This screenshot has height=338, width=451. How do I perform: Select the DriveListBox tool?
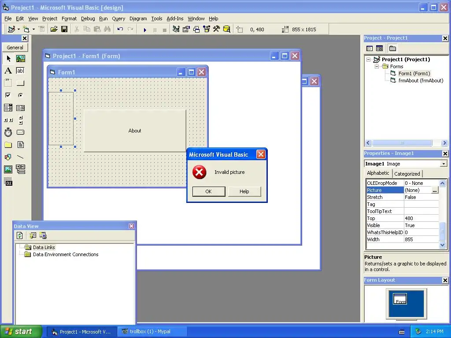[x=20, y=132]
